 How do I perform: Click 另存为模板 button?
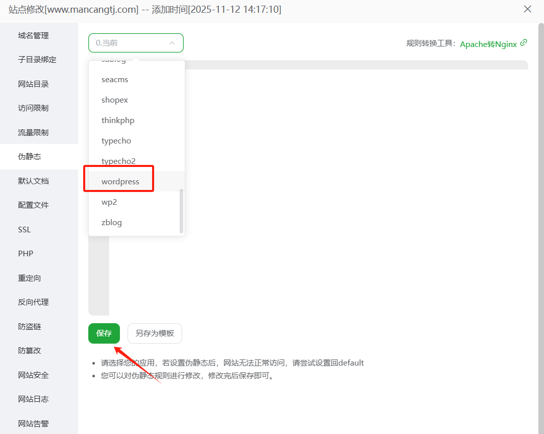click(155, 333)
